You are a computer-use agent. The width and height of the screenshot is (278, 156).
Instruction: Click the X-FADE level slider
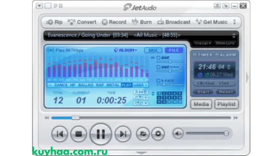[170, 85]
